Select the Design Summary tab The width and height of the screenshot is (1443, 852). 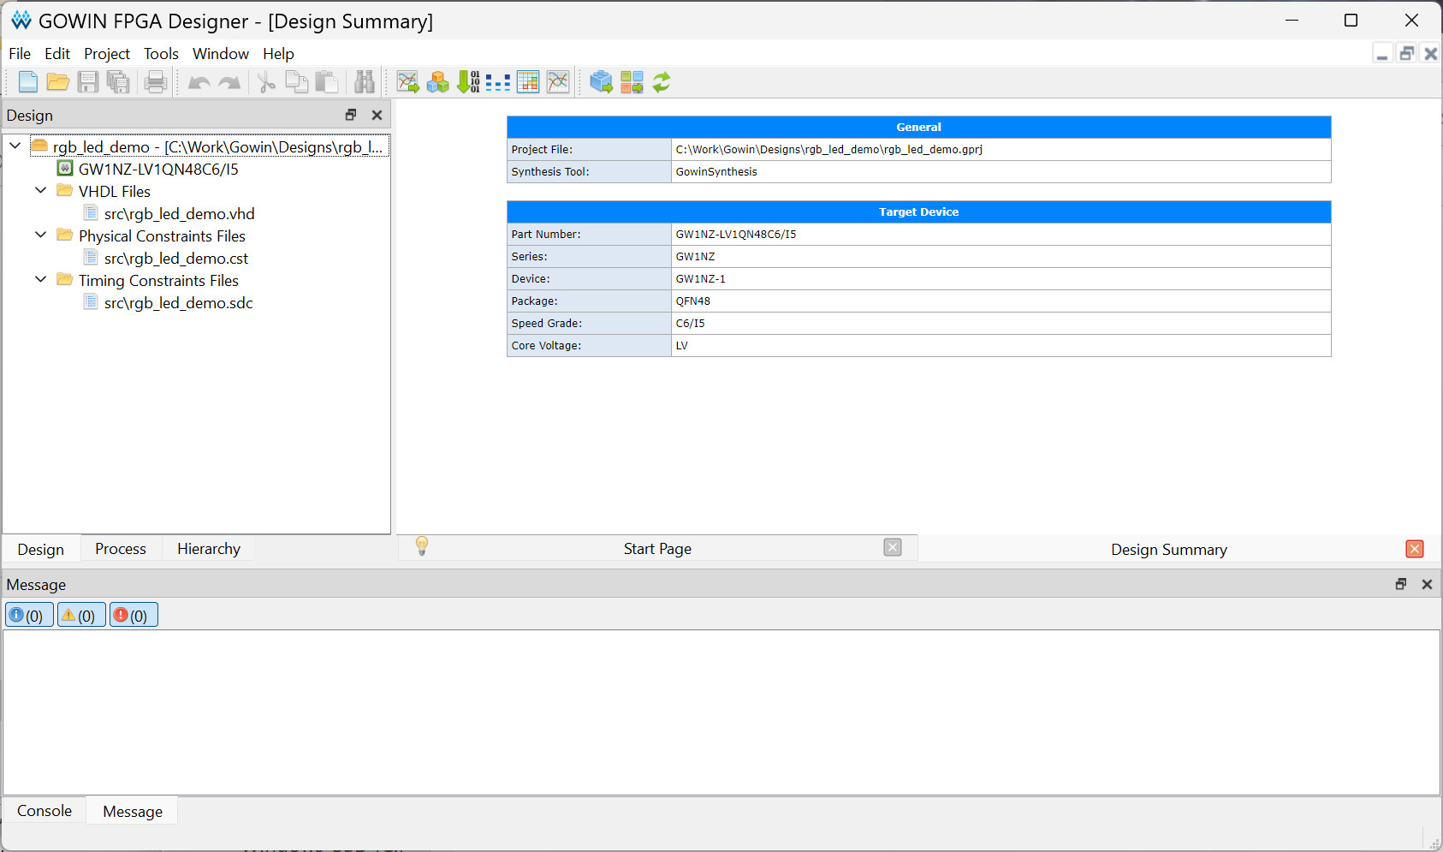[x=1169, y=550]
